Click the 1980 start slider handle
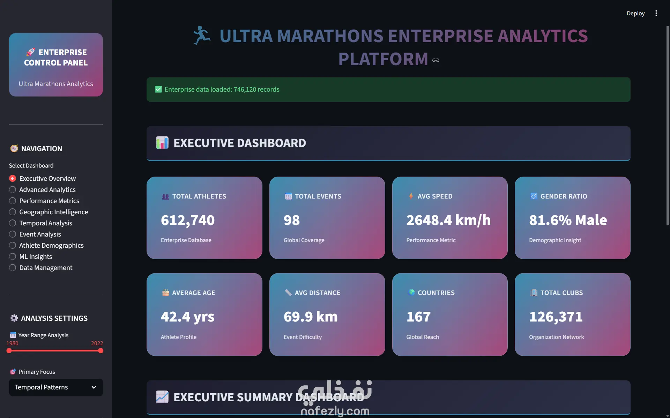 9,351
